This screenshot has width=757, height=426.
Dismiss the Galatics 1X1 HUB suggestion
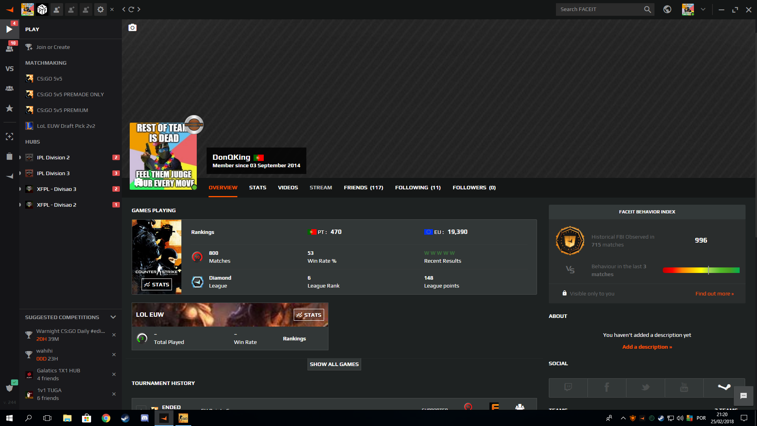(x=114, y=374)
